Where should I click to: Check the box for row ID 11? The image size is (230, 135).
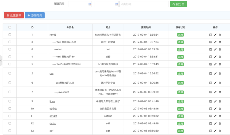click(10, 116)
